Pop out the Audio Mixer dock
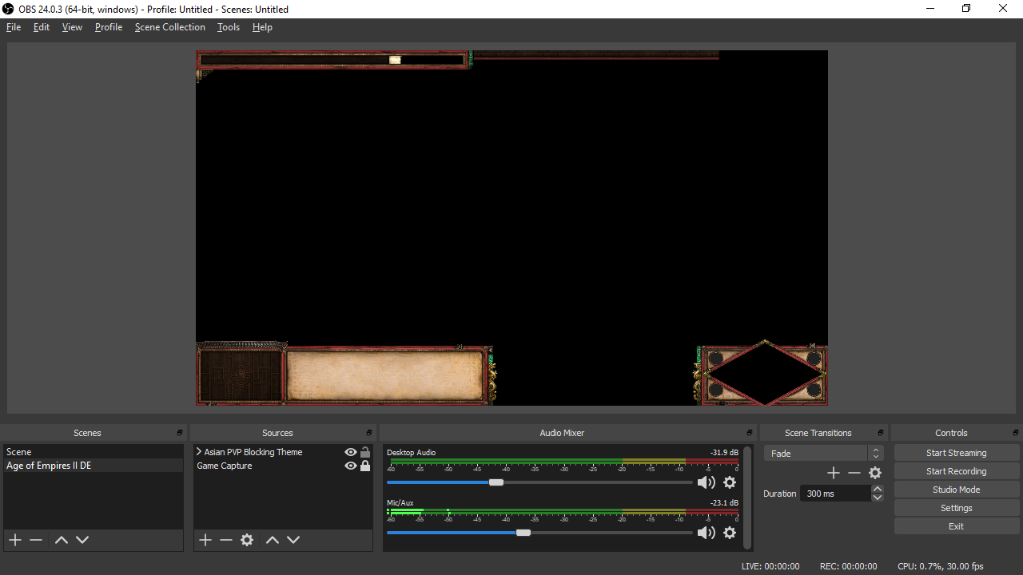1023x575 pixels. pyautogui.click(x=749, y=433)
